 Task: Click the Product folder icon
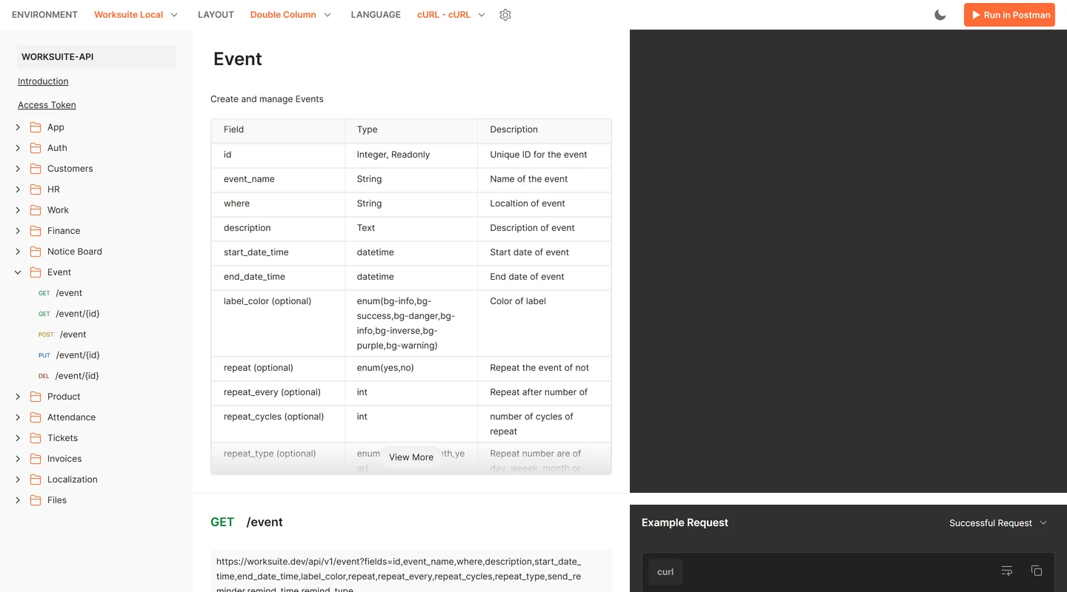tap(36, 397)
